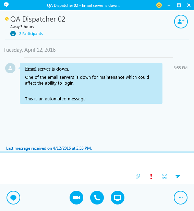Screen dimensions: 194x211
Task: Attach a file with the paperclip icon
Action: point(138,176)
